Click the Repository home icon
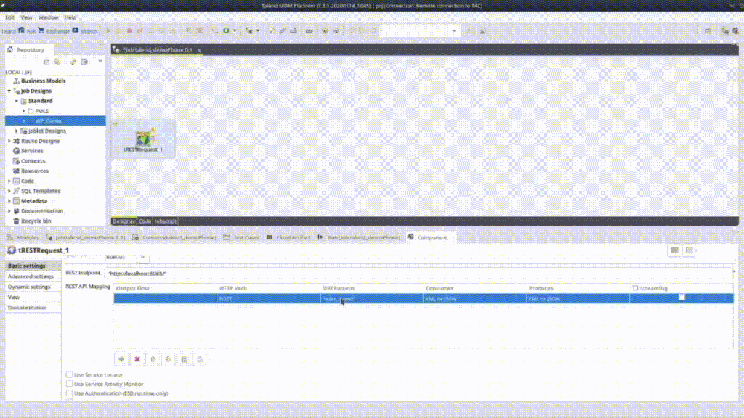 (10, 50)
